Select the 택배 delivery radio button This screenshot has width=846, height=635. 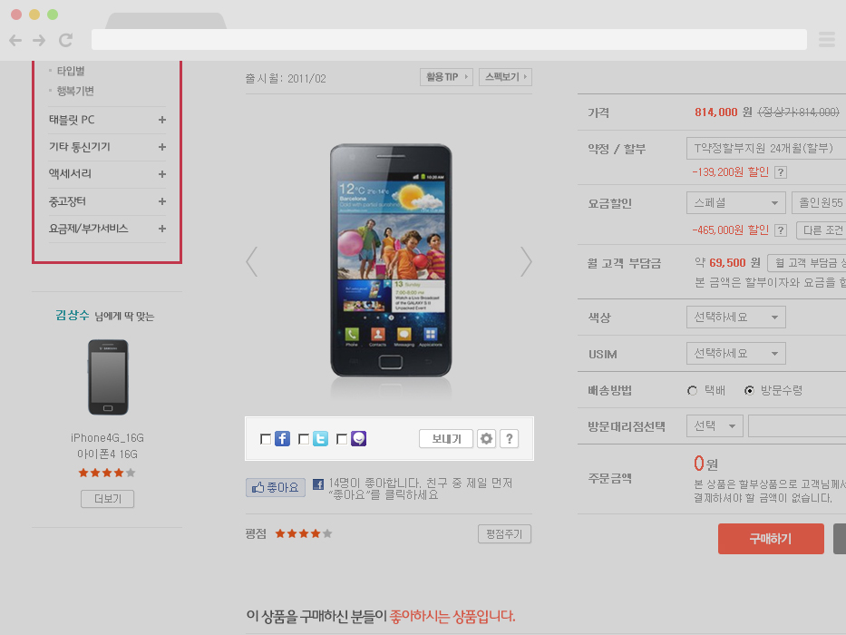coord(692,390)
